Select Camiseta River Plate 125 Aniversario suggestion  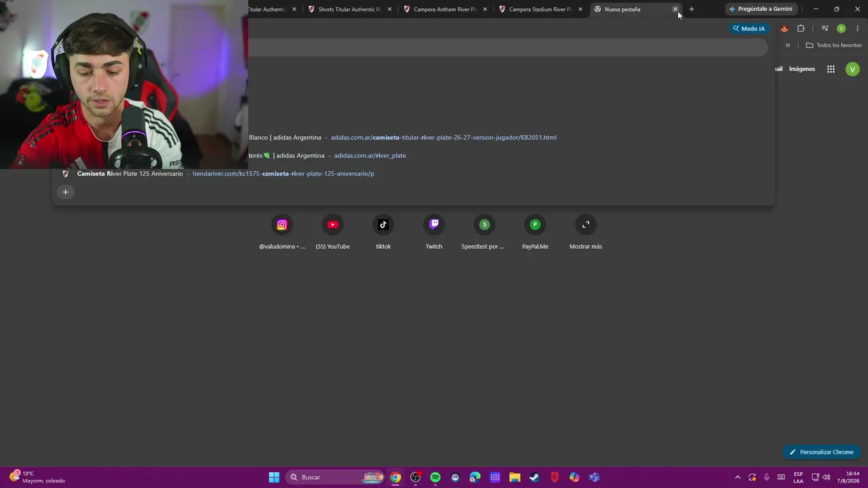pyautogui.click(x=414, y=174)
